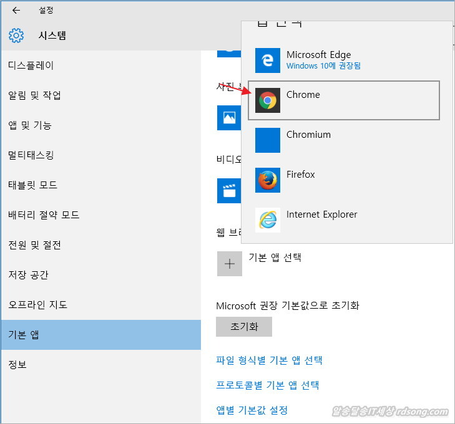
Task: Click the photo viewer app icon
Action: (x=228, y=117)
